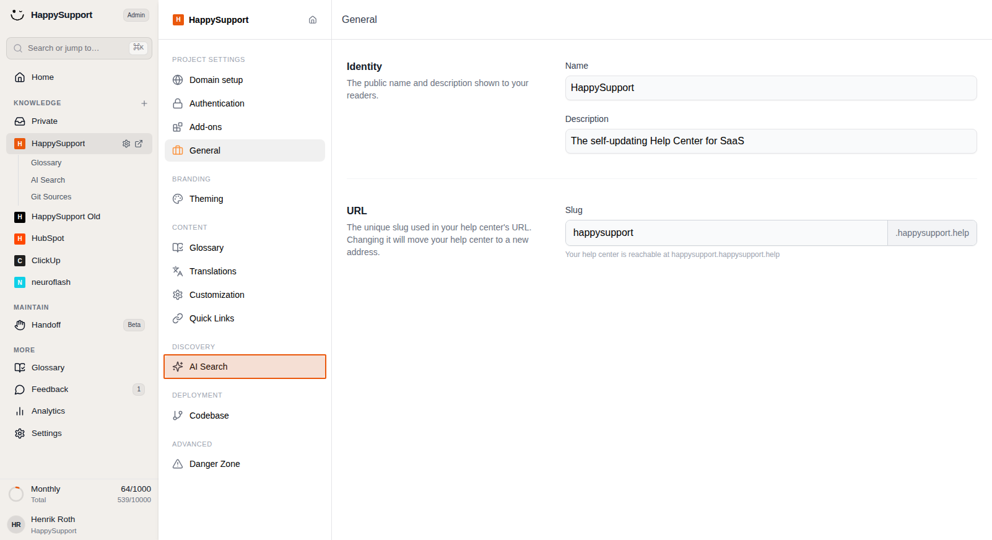The image size is (992, 540).
Task: Click the Search or jump to field
Action: pos(79,48)
